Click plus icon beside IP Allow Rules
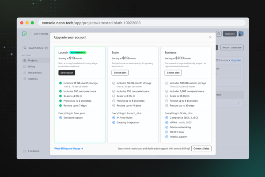Image resolution: width=265 pixels, height=177 pixels. click(114, 118)
